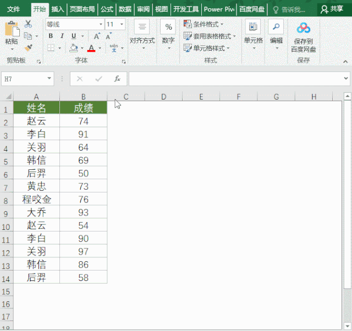Switch to the 百度网盘 tab
352x331 pixels.
[x=252, y=9]
